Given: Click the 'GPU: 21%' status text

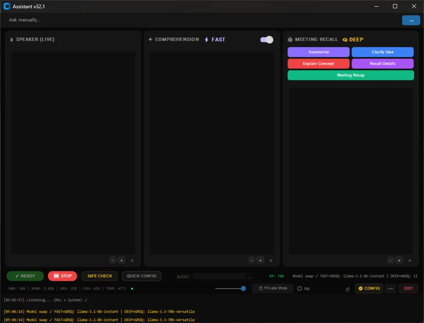Looking at the screenshot, I should (68, 289).
